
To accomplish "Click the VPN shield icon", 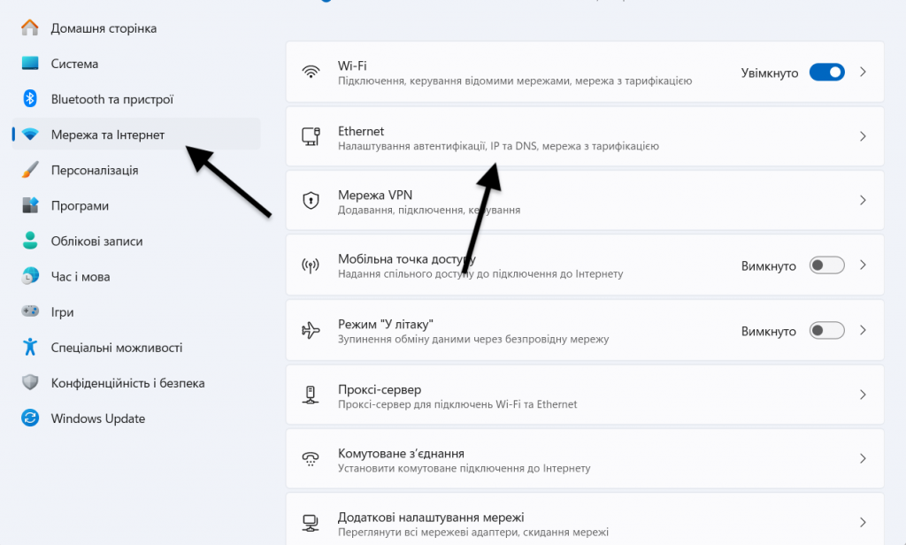I will (x=311, y=201).
